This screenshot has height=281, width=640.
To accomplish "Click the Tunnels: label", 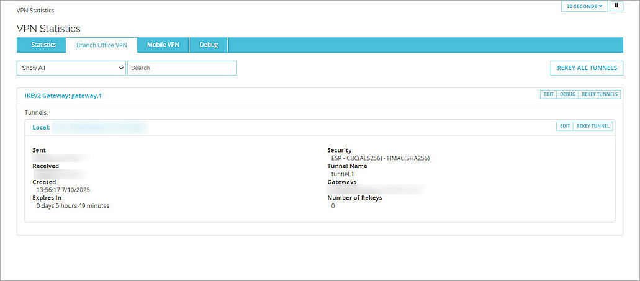I will (x=37, y=112).
